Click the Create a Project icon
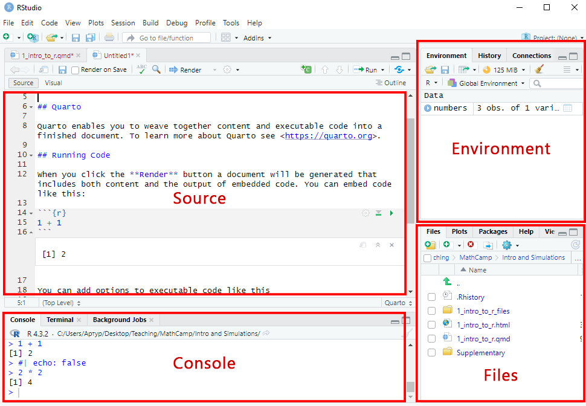This screenshot has width=586, height=406. [33, 37]
